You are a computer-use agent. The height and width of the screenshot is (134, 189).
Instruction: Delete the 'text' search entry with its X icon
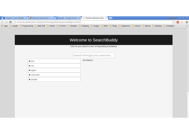coord(30,61)
